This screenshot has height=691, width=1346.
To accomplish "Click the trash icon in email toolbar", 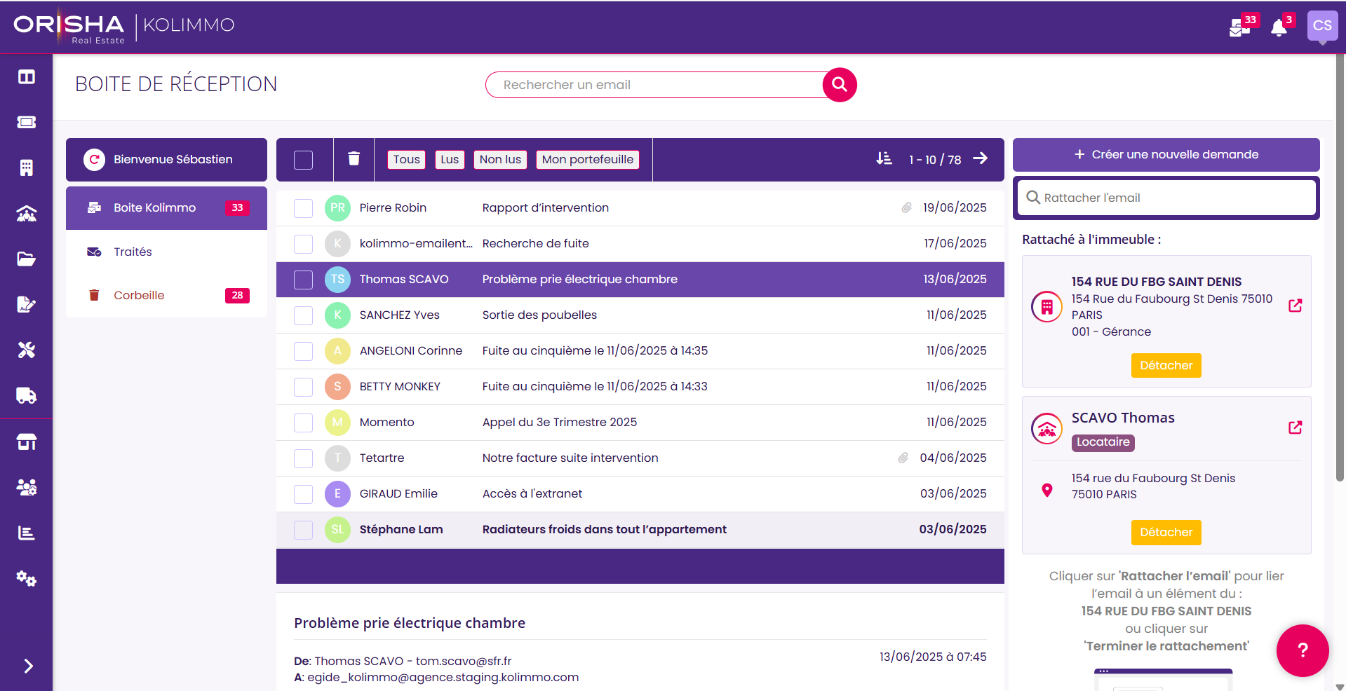I will [x=354, y=159].
